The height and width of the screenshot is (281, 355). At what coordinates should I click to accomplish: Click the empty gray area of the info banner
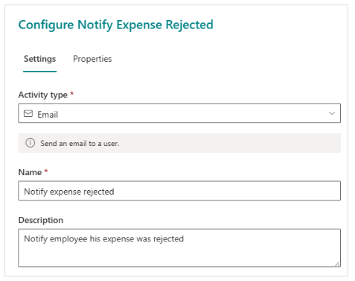pyautogui.click(x=229, y=143)
